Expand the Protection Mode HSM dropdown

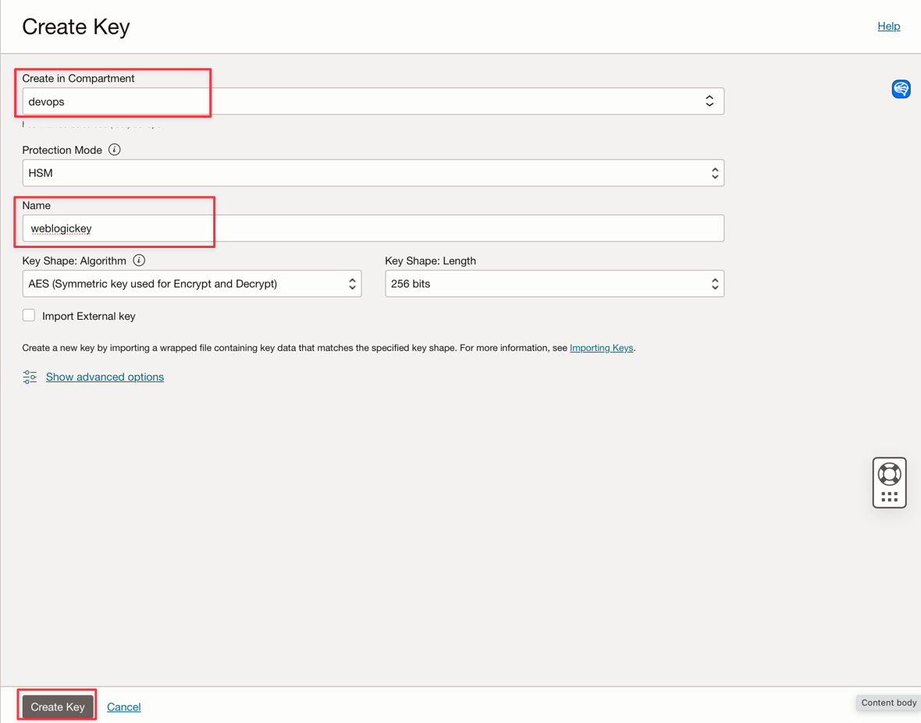[373, 173]
